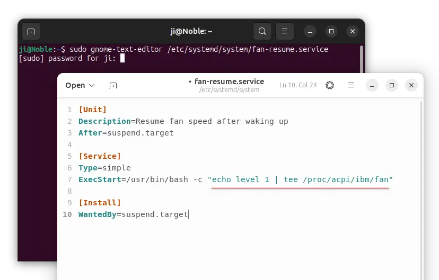Click the Description=Resume fan speed line
The image size is (439, 280).
click(183, 121)
